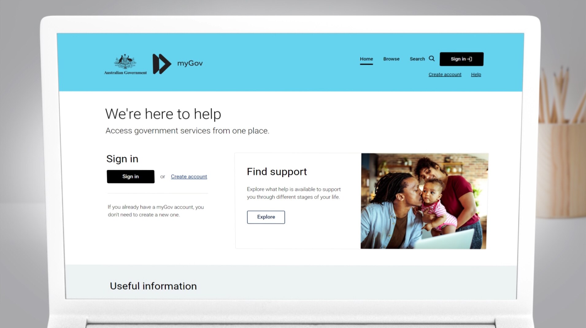Screen dimensions: 586x328
Task: Open the Create account link near Help
Action: point(445,74)
